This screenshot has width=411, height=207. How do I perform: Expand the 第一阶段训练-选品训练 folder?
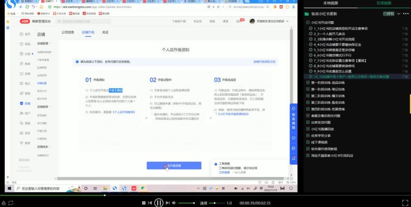tap(308, 82)
